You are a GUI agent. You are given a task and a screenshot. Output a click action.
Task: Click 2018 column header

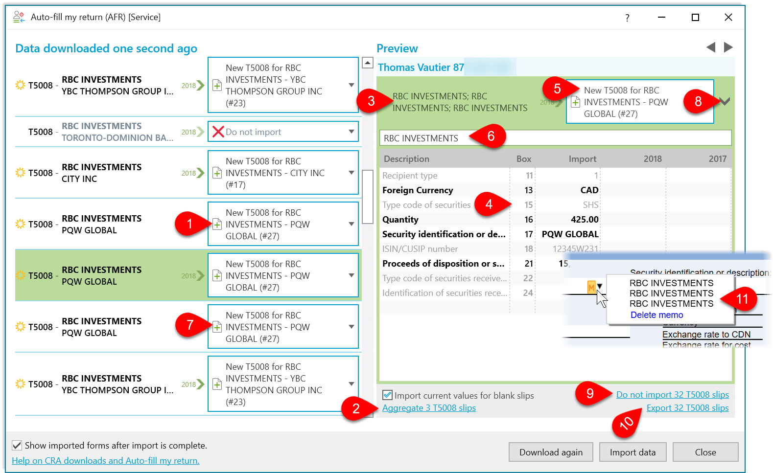click(x=652, y=159)
